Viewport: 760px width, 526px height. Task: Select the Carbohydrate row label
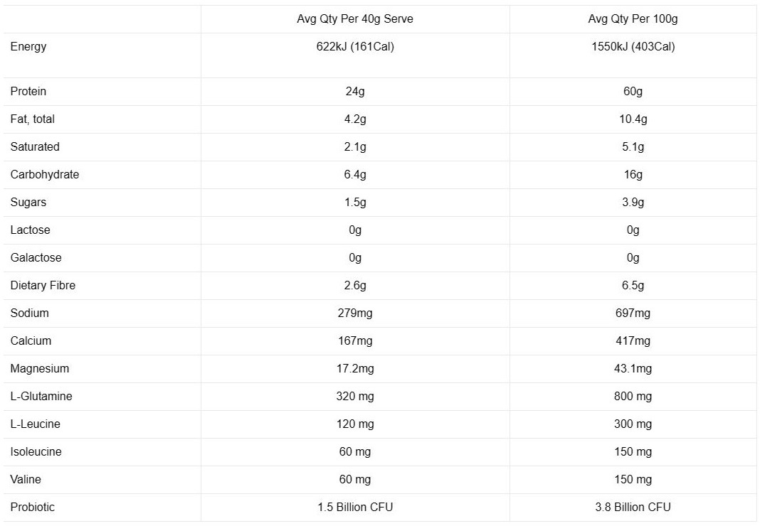tap(45, 174)
